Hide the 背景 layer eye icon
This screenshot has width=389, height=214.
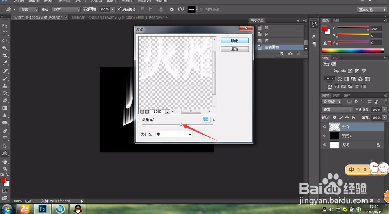point(324,145)
